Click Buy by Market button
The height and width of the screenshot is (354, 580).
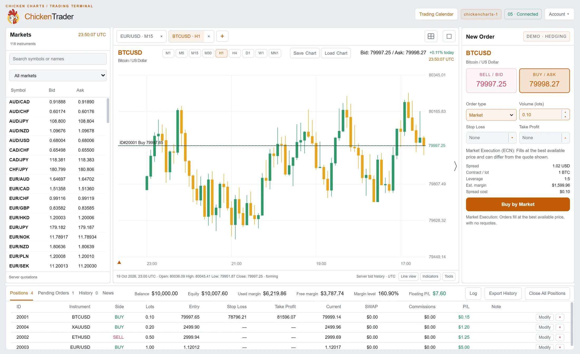click(518, 204)
